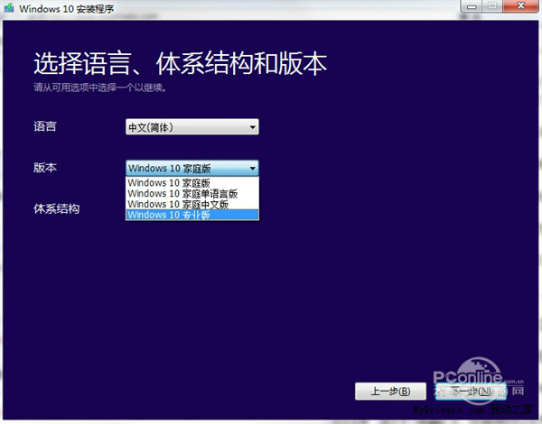Screen dimensions: 542x424
Task: Click the 语言 label
Action: pyautogui.click(x=45, y=126)
